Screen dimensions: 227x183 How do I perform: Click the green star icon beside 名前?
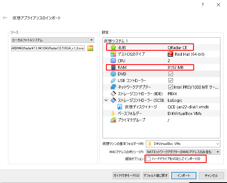(x=113, y=47)
